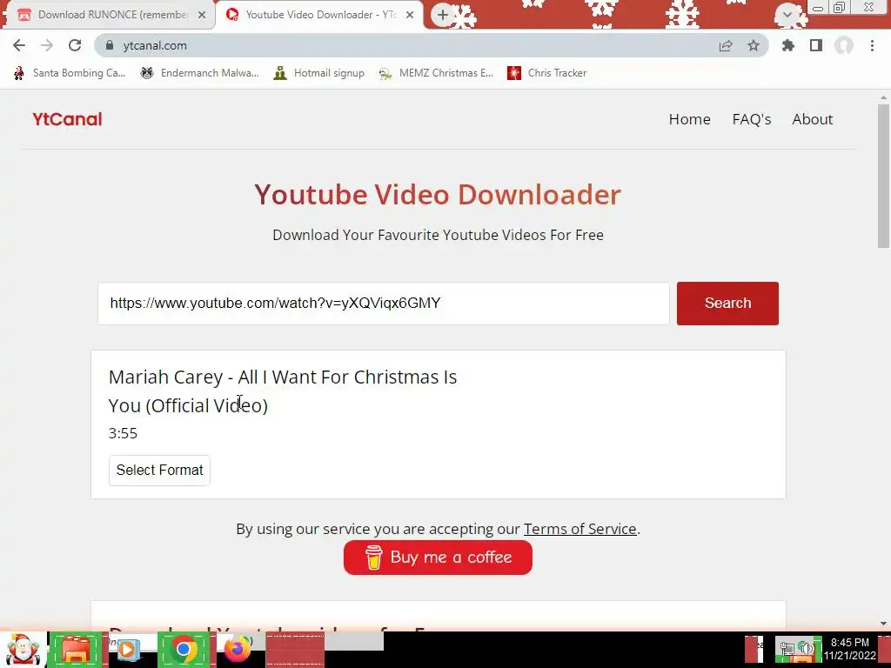The height and width of the screenshot is (668, 891).
Task: Click the YtCanal logo
Action: click(67, 119)
